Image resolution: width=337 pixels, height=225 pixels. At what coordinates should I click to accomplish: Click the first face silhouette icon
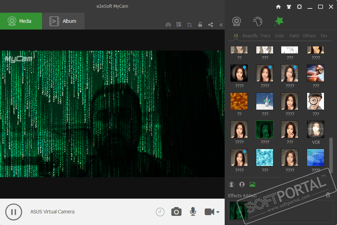tap(231, 184)
